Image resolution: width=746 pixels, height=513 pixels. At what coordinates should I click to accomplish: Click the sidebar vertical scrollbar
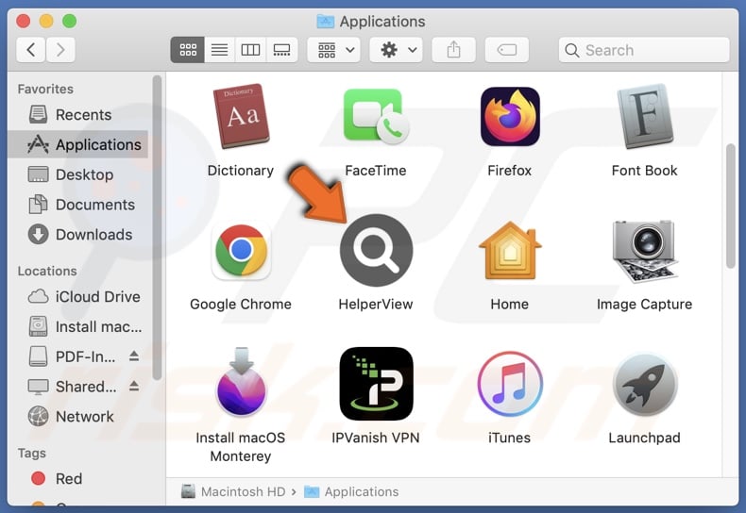tap(157, 228)
